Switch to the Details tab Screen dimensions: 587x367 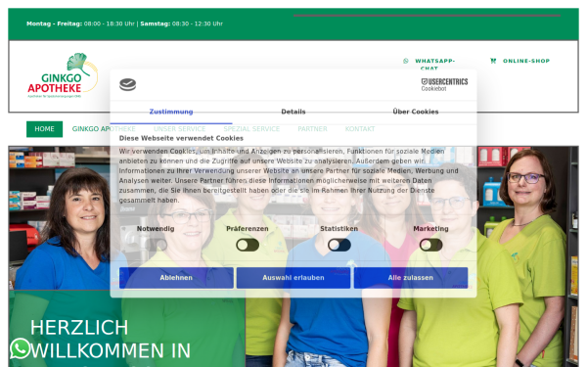pos(293,112)
